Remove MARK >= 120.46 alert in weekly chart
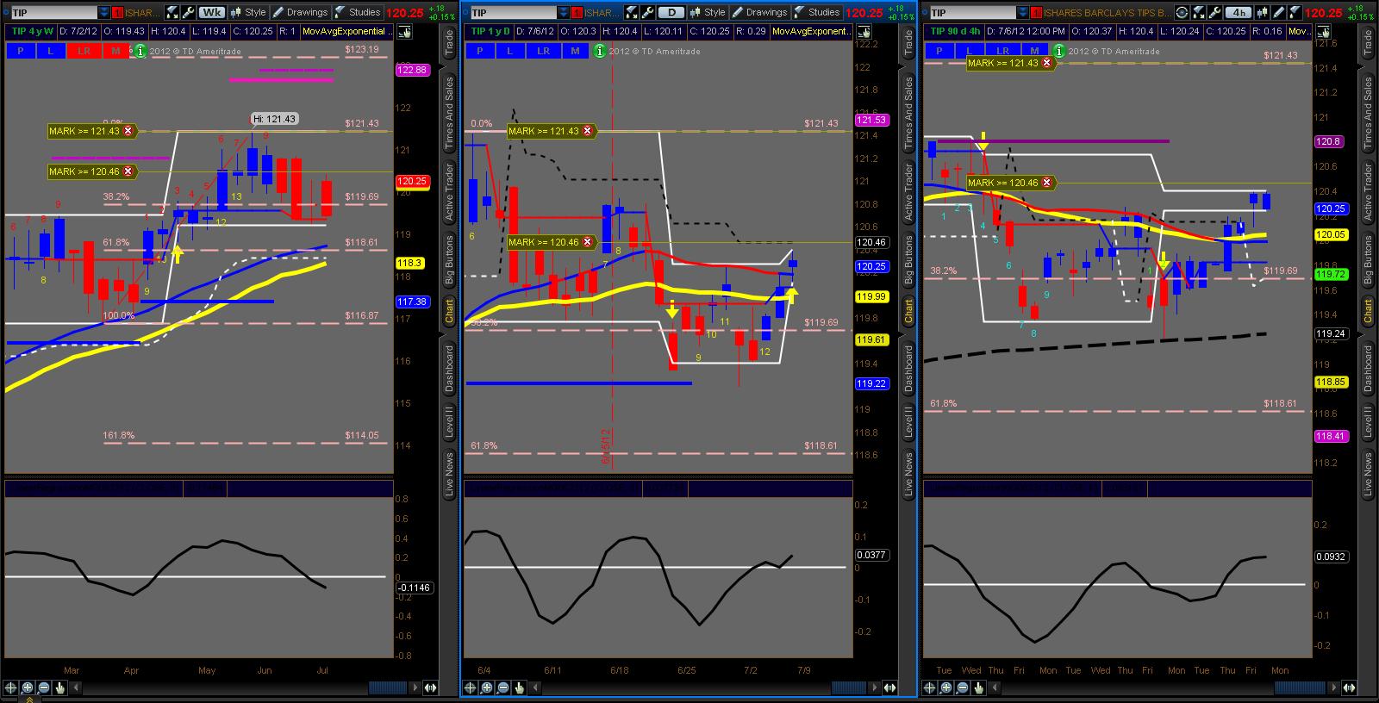 point(128,172)
